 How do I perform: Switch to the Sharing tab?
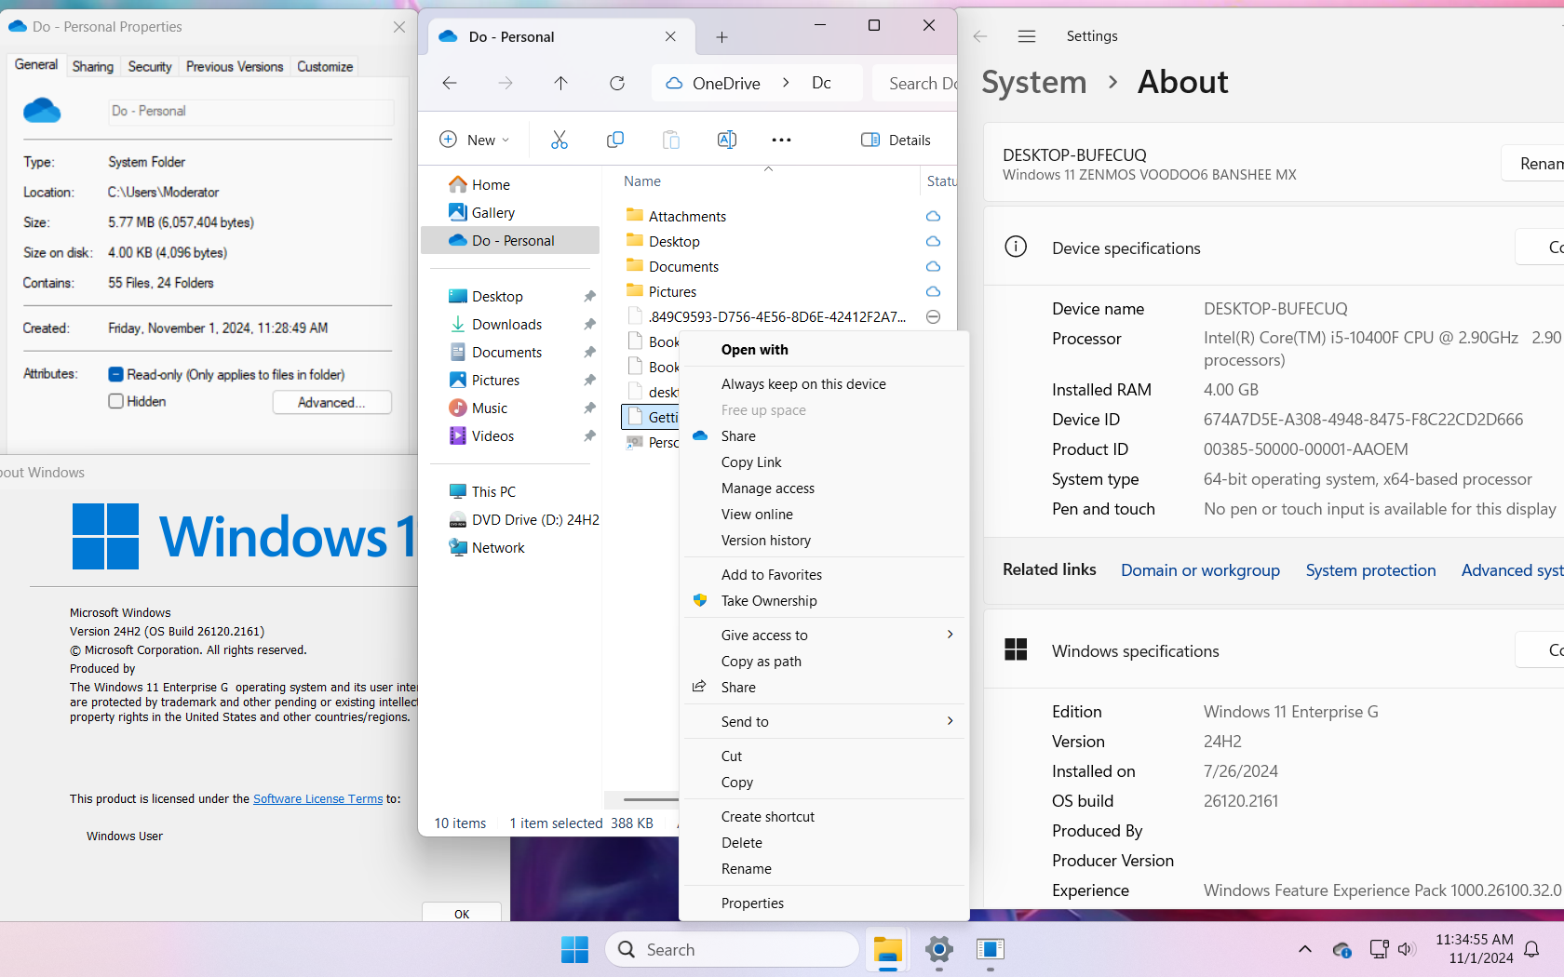click(93, 66)
